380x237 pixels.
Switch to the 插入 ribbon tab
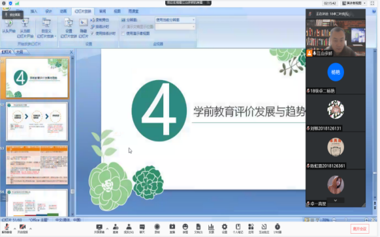tap(34, 11)
